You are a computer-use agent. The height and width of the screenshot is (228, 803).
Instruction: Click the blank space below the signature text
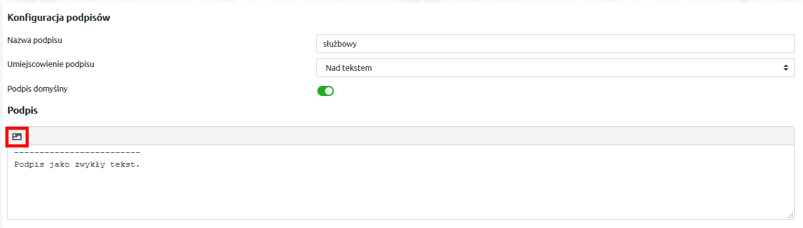(401, 196)
